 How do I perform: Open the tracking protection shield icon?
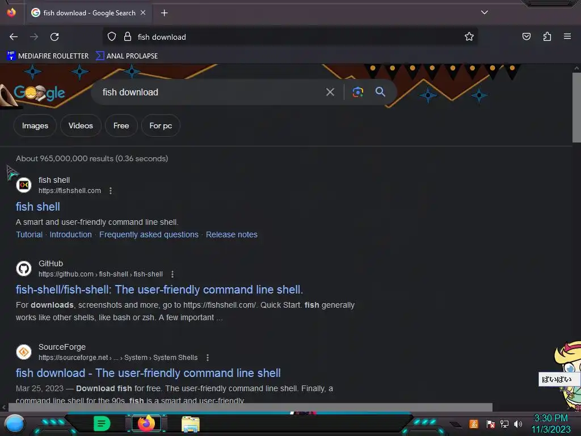[x=112, y=36]
